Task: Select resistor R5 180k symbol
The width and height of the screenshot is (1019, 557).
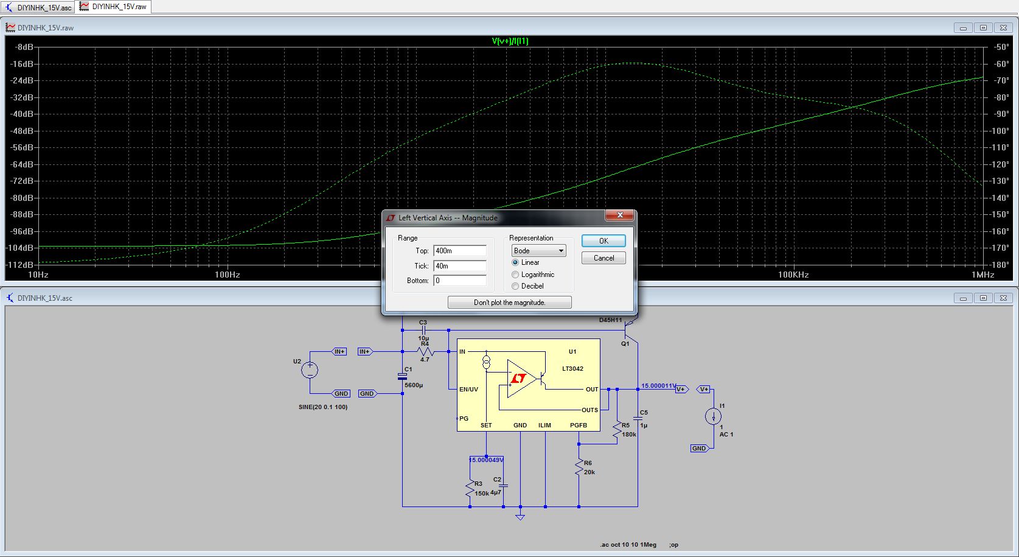Action: [x=617, y=429]
